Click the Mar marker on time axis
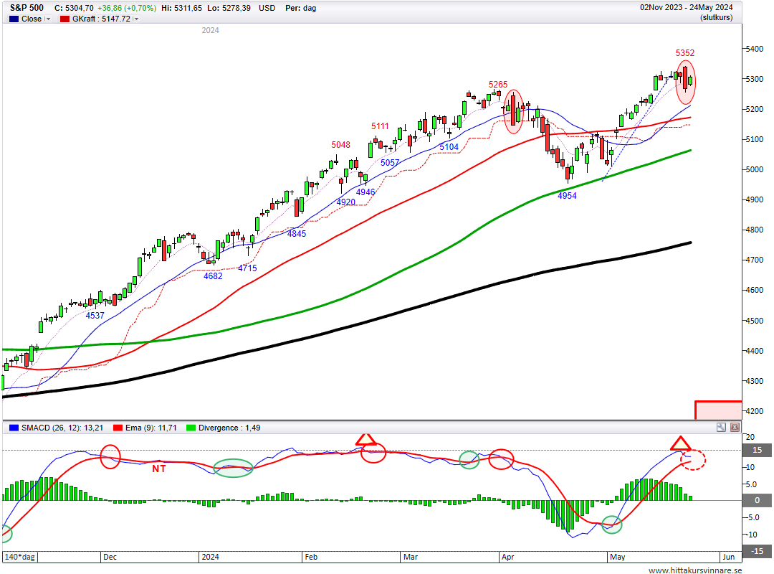 click(x=410, y=557)
